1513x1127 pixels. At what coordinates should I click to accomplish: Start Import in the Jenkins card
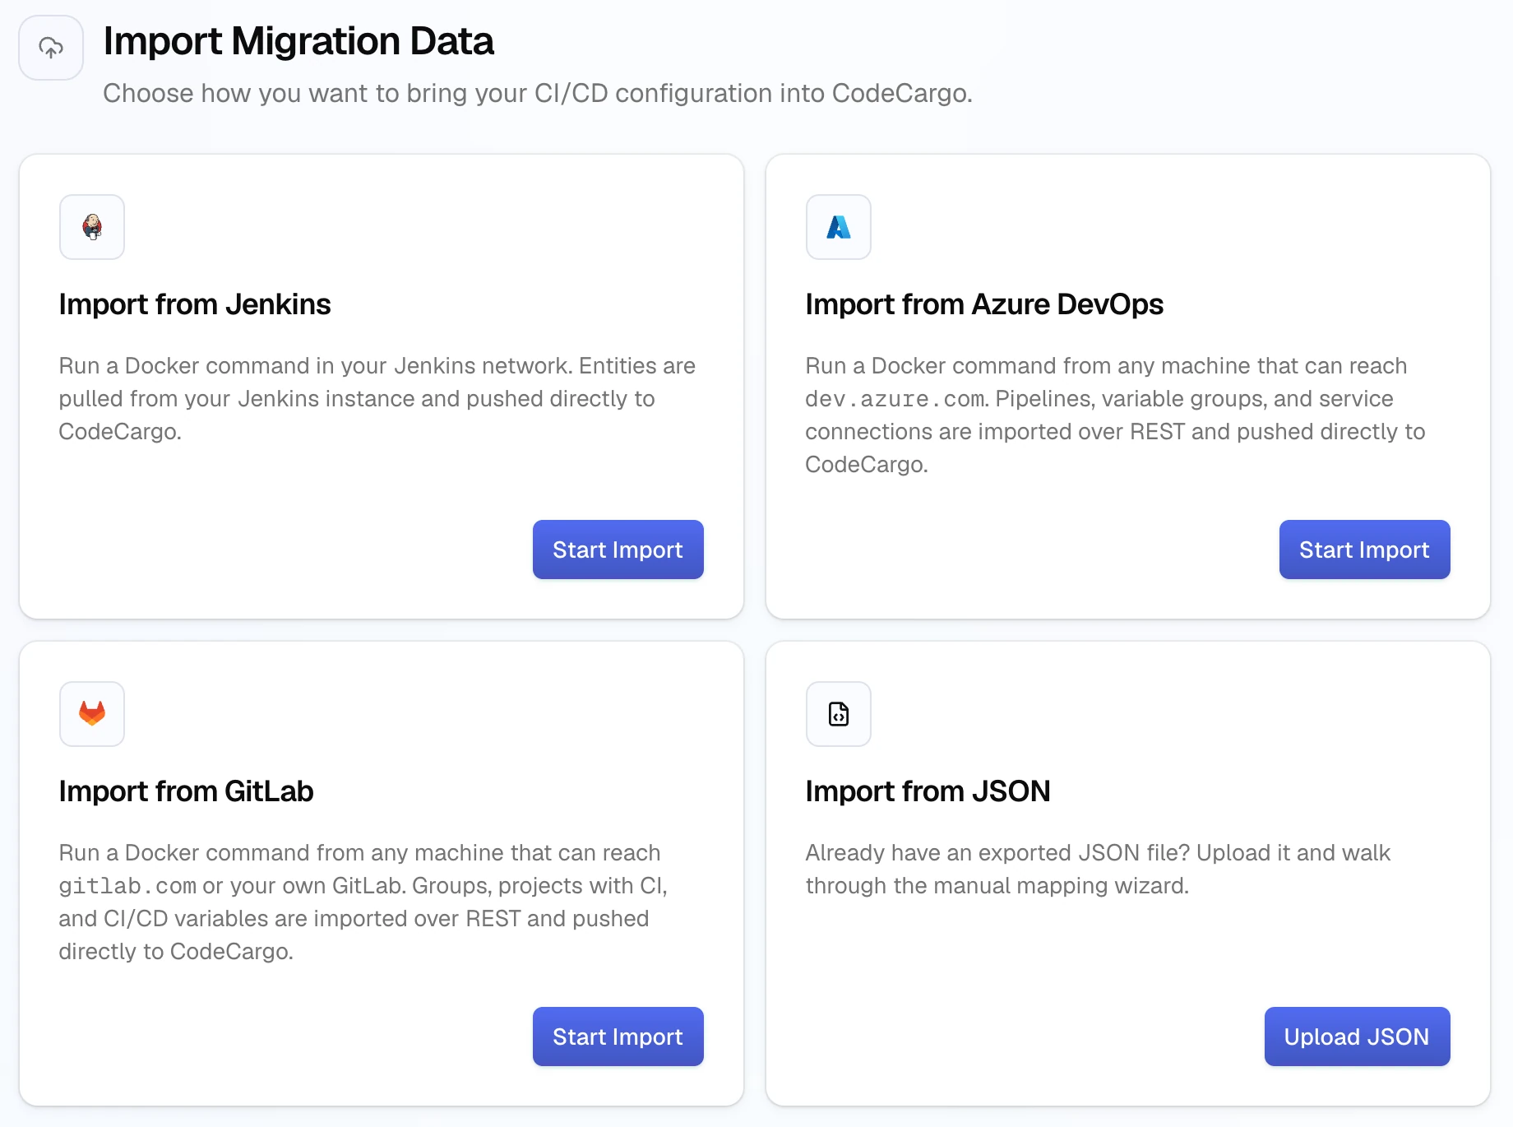[x=618, y=550]
